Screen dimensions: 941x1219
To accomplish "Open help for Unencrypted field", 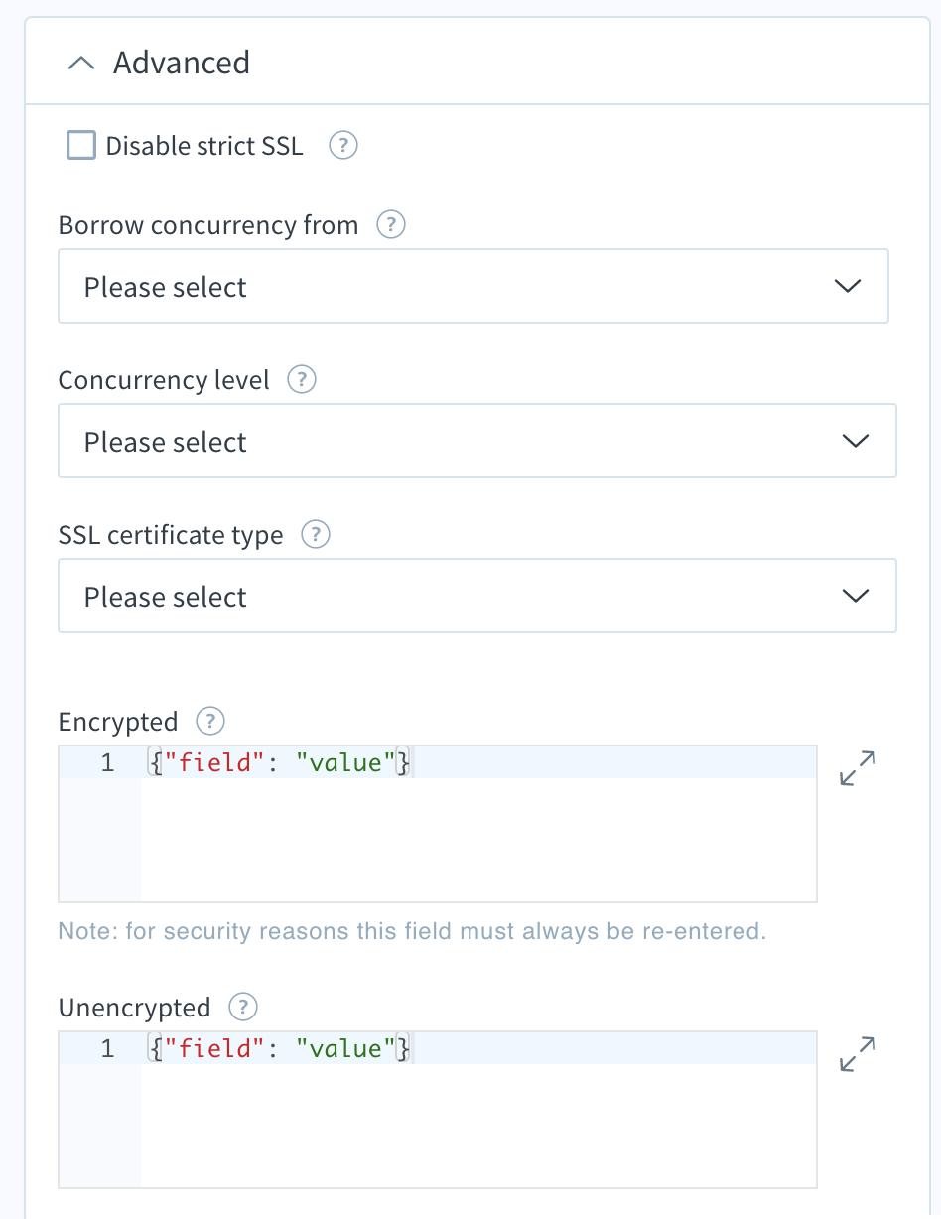I will [243, 1008].
